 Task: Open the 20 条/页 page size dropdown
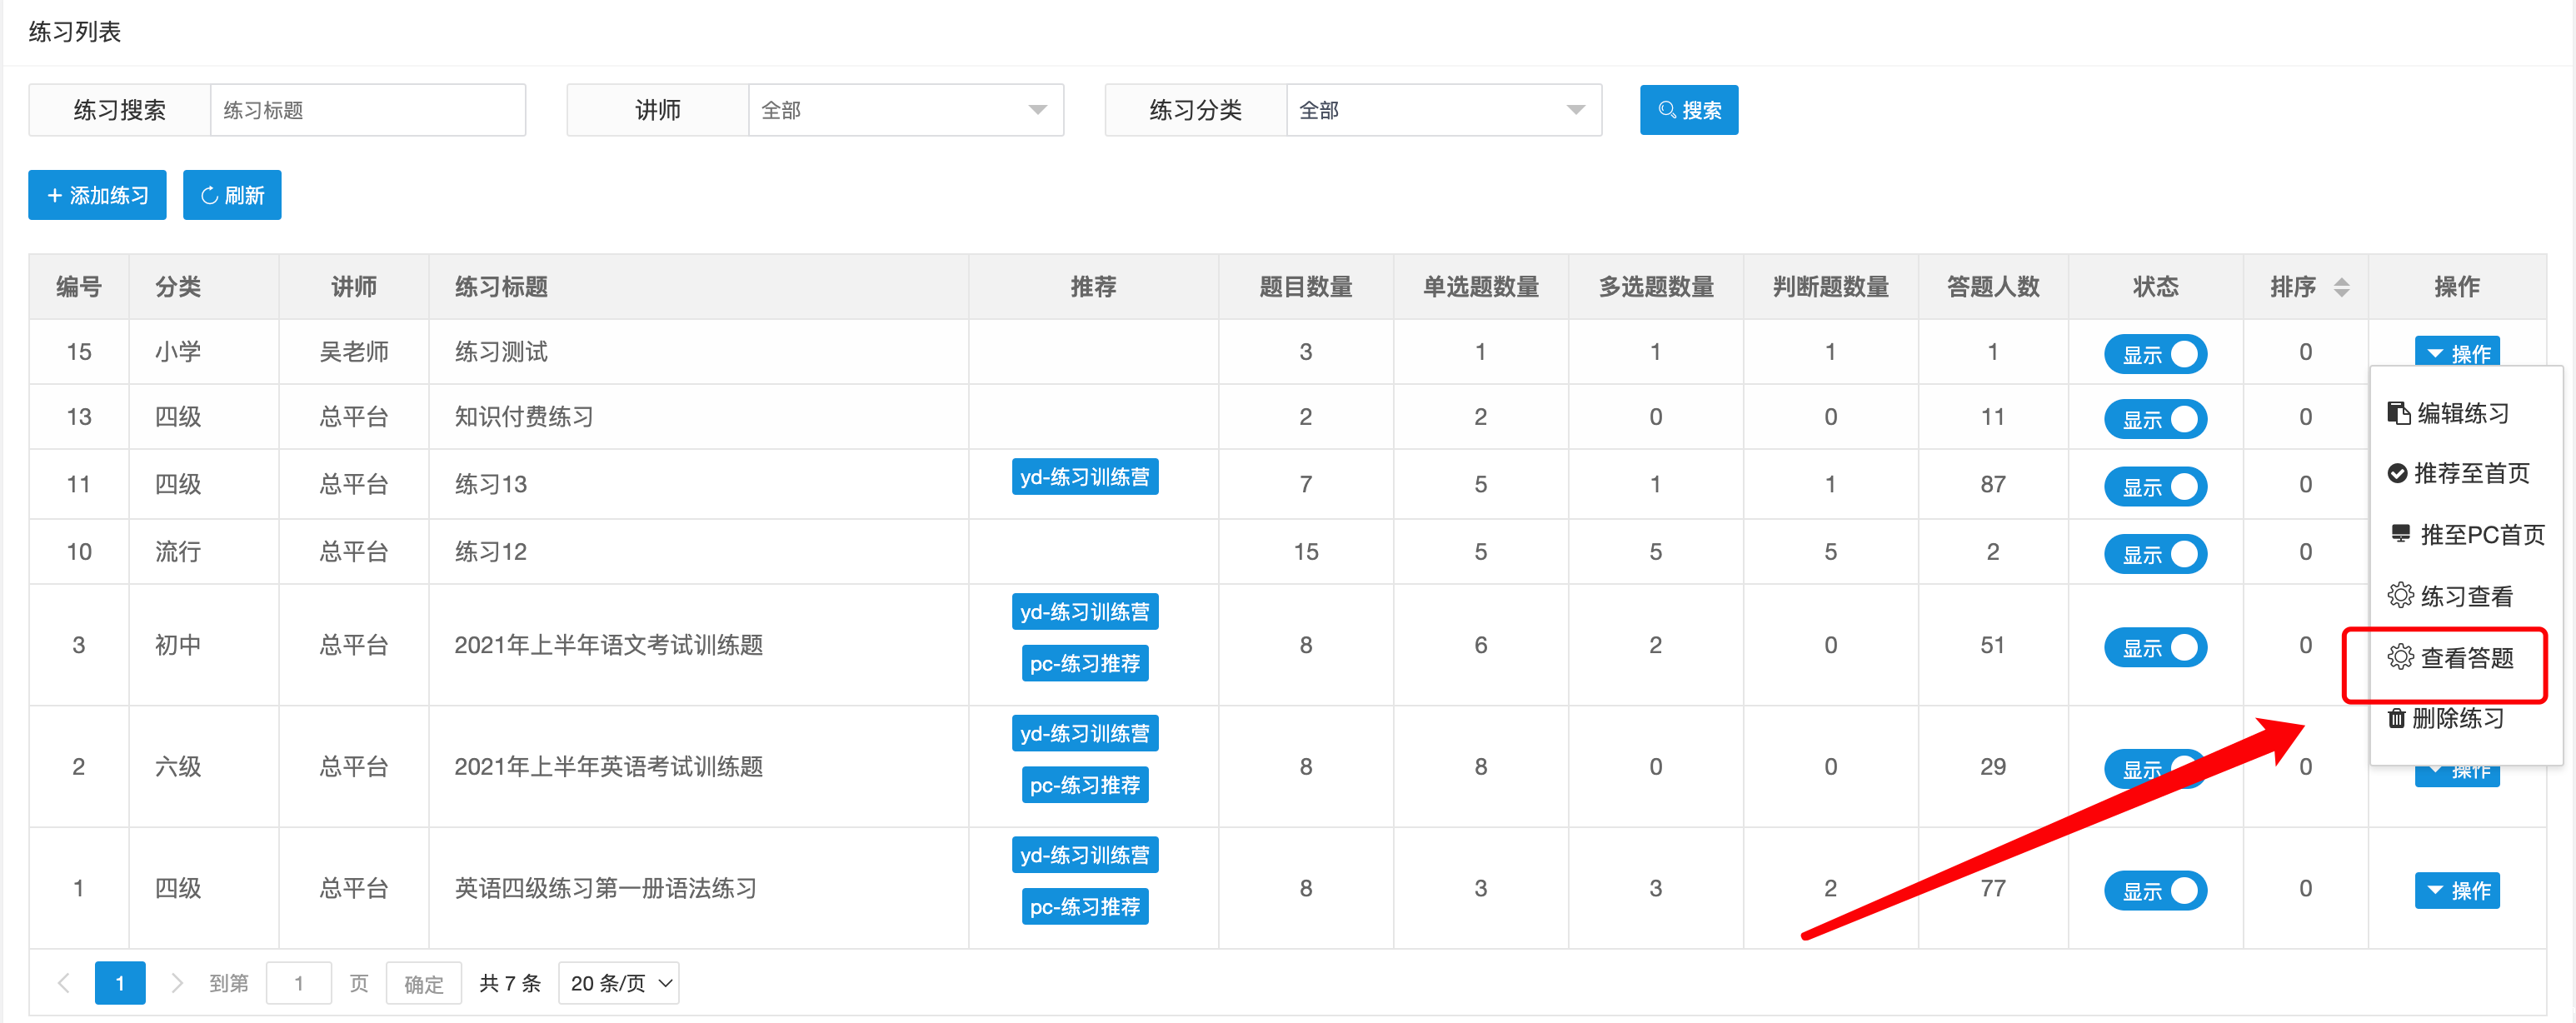pos(619,983)
